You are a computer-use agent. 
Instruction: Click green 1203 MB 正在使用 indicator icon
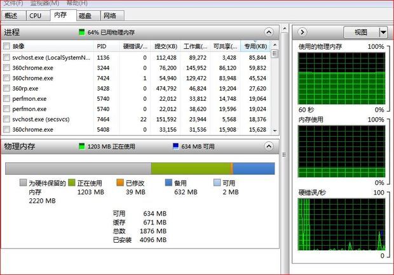click(82, 146)
